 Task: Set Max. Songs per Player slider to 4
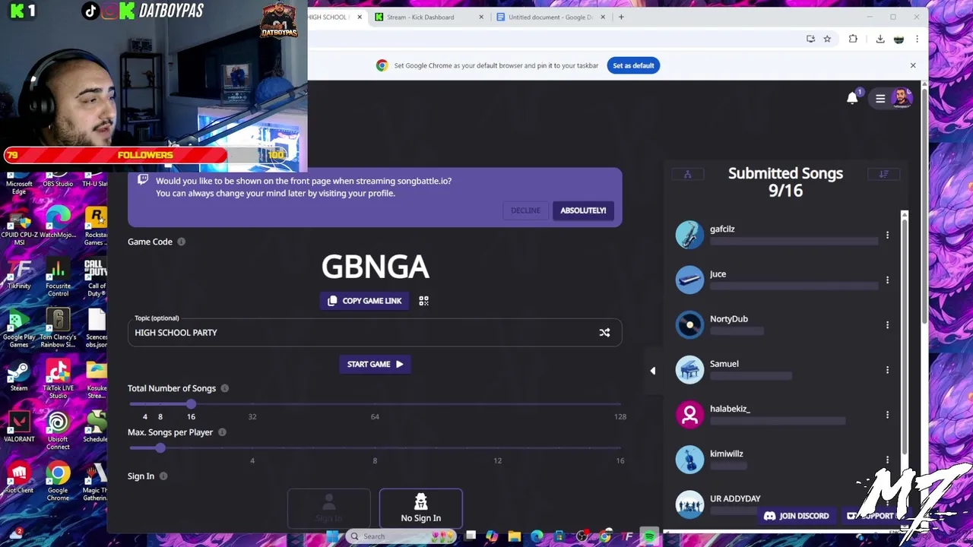(x=252, y=449)
